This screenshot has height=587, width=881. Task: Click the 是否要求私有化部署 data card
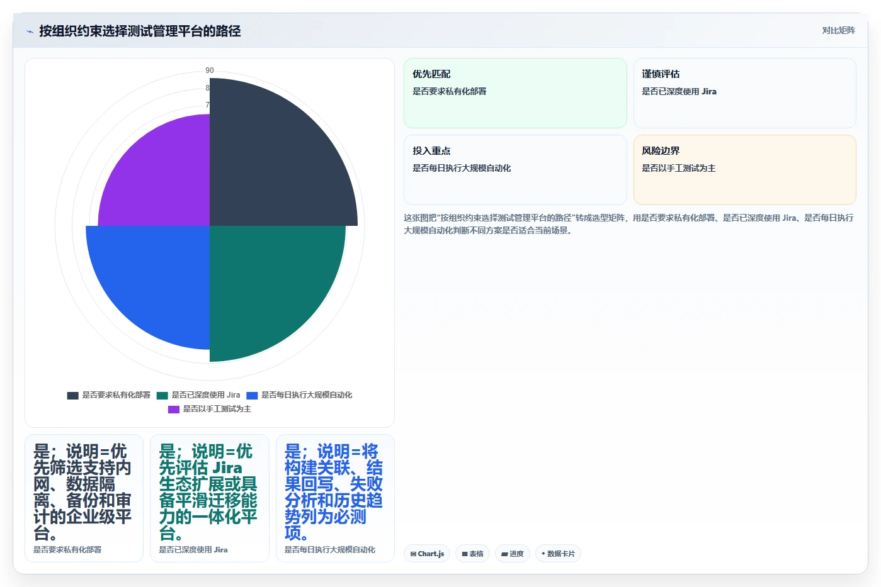pos(84,498)
